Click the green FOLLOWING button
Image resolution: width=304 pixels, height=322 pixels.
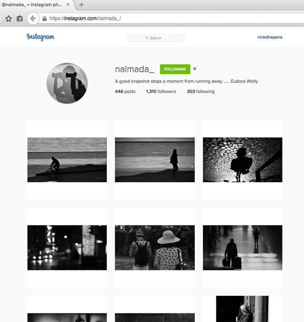coord(175,69)
